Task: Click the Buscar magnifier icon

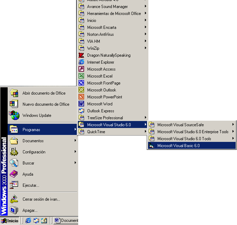Action: tap(14, 163)
